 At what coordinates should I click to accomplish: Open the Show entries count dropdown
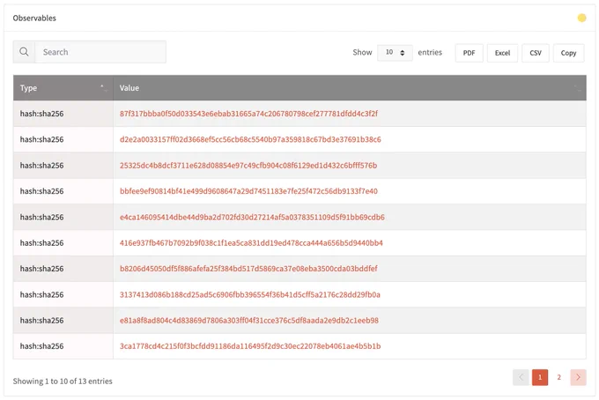(395, 52)
